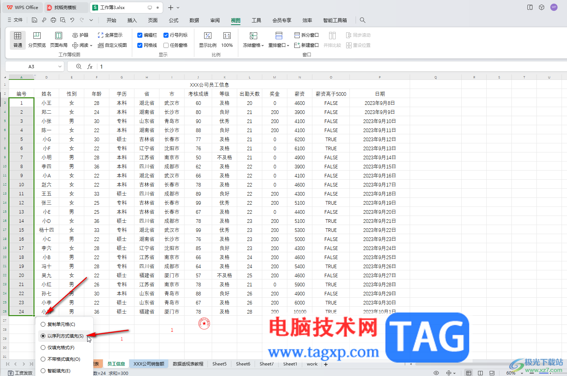Open the work sheet tab
Image resolution: width=567 pixels, height=376 pixels.
click(x=312, y=364)
